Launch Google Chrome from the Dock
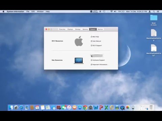 tap(85, 108)
